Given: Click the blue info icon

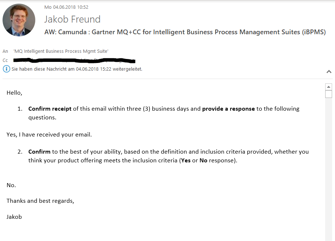Looking at the screenshot, I should tap(6, 69).
